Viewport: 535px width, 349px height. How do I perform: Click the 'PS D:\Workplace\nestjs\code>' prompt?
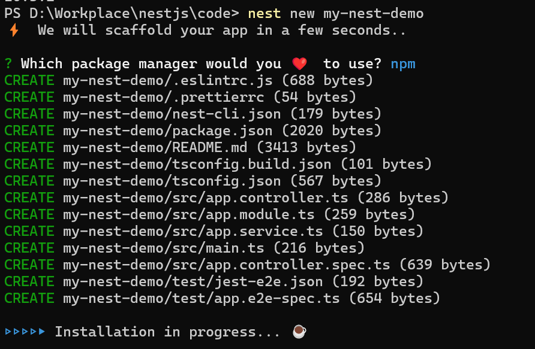coord(122,14)
